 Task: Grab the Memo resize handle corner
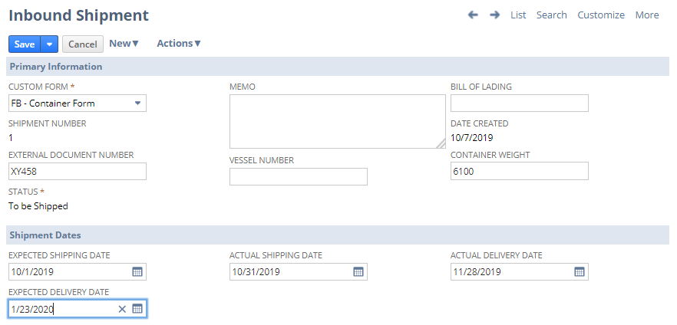pos(441,144)
